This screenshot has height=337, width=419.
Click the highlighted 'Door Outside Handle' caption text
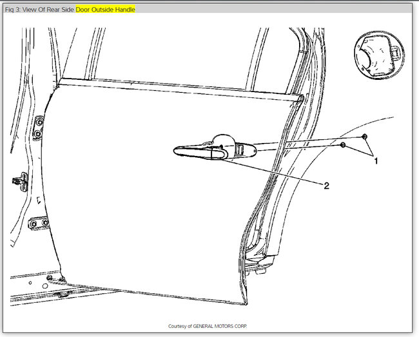coord(106,10)
